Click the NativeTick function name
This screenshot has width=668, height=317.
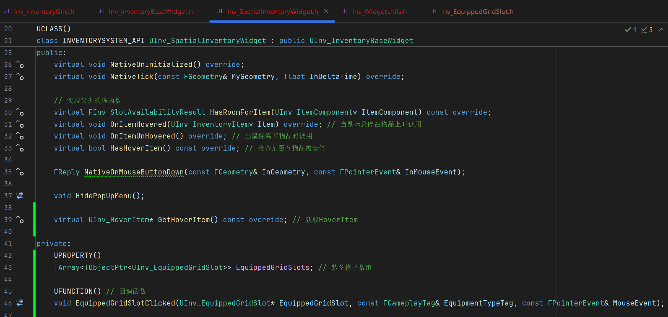point(132,77)
